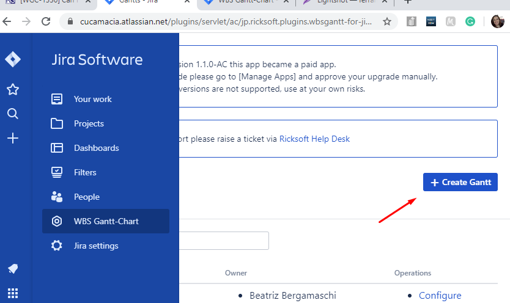510x303 pixels.
Task: Open Jira search magnifier icon
Action: (13, 114)
